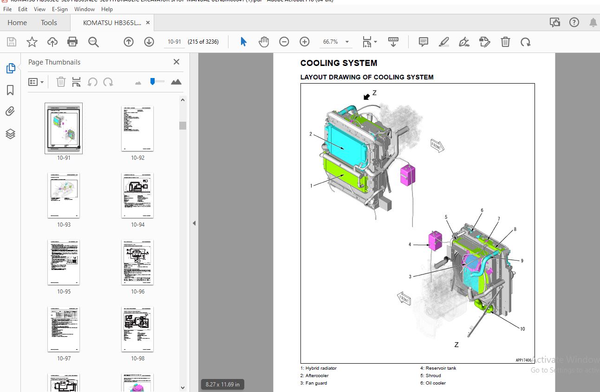
Task: Open the find text magnifier
Action: (93, 42)
